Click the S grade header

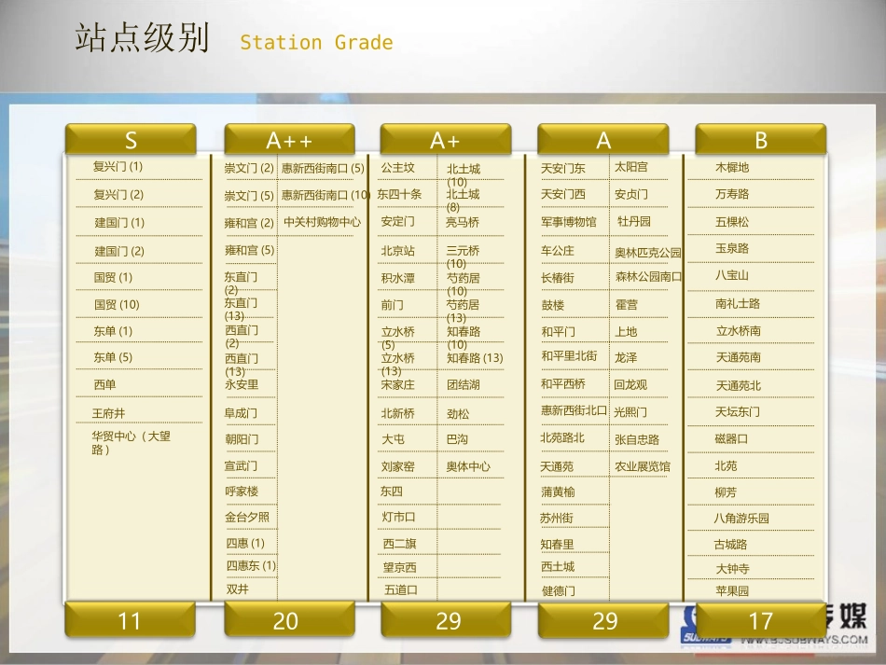click(131, 139)
